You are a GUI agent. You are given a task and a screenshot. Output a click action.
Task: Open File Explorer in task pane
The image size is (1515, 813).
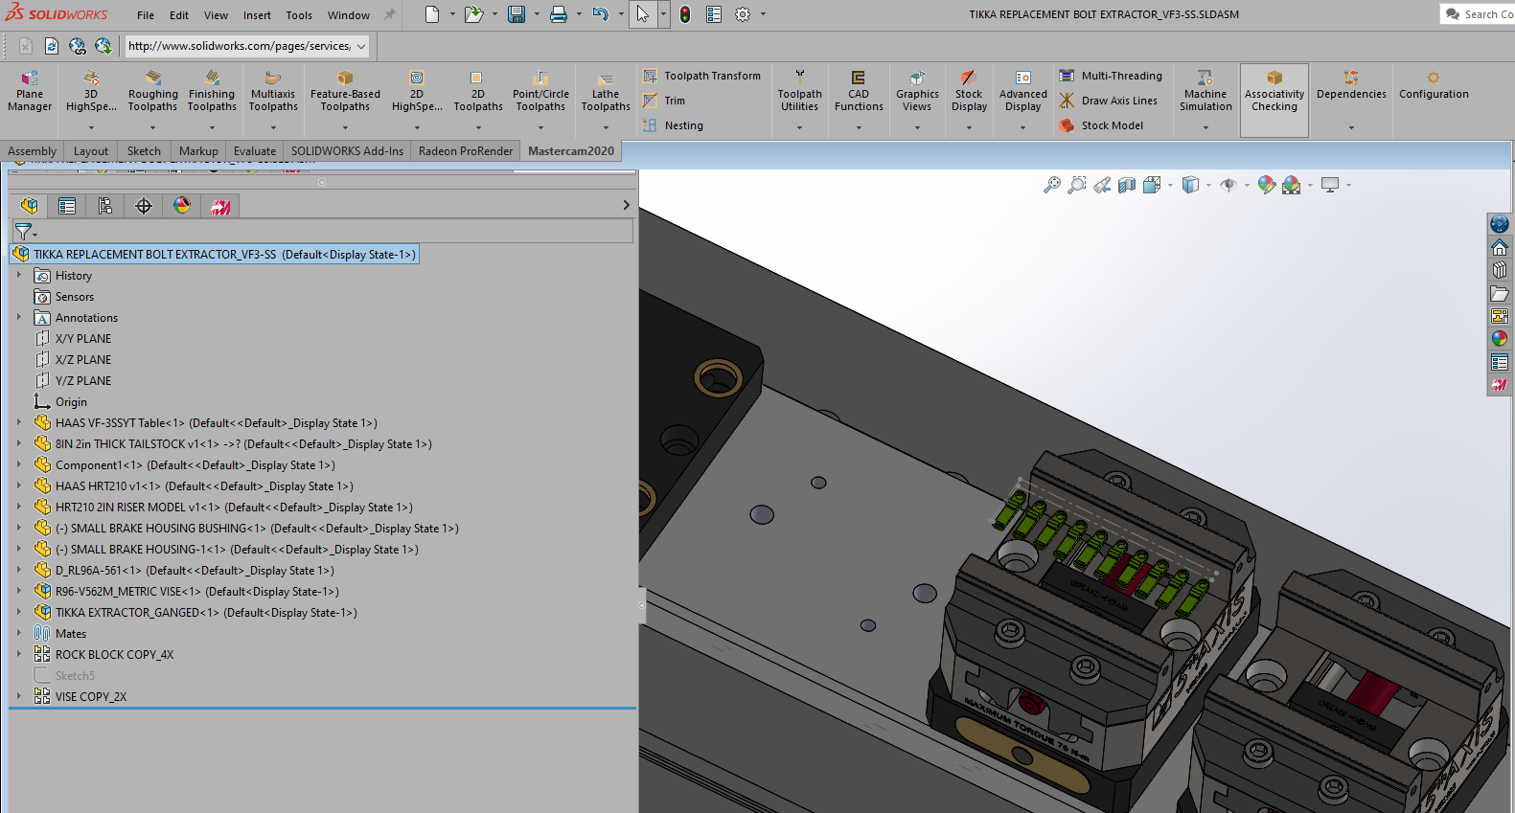click(1500, 294)
